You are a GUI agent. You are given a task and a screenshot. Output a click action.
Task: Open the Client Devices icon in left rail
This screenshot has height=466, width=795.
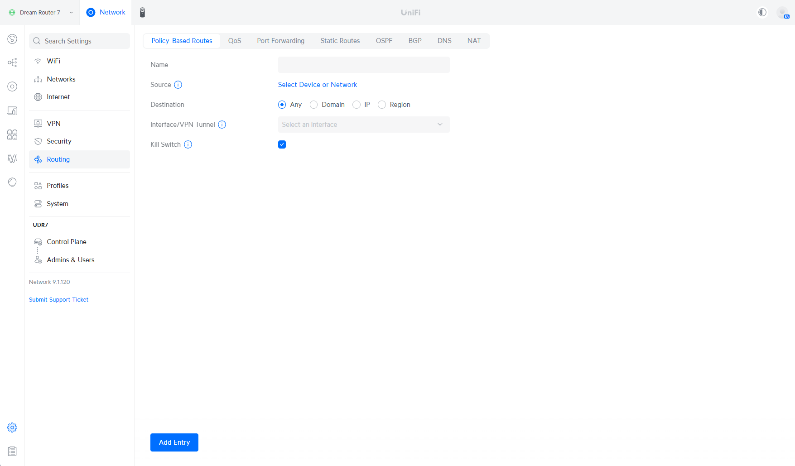coord(12,110)
